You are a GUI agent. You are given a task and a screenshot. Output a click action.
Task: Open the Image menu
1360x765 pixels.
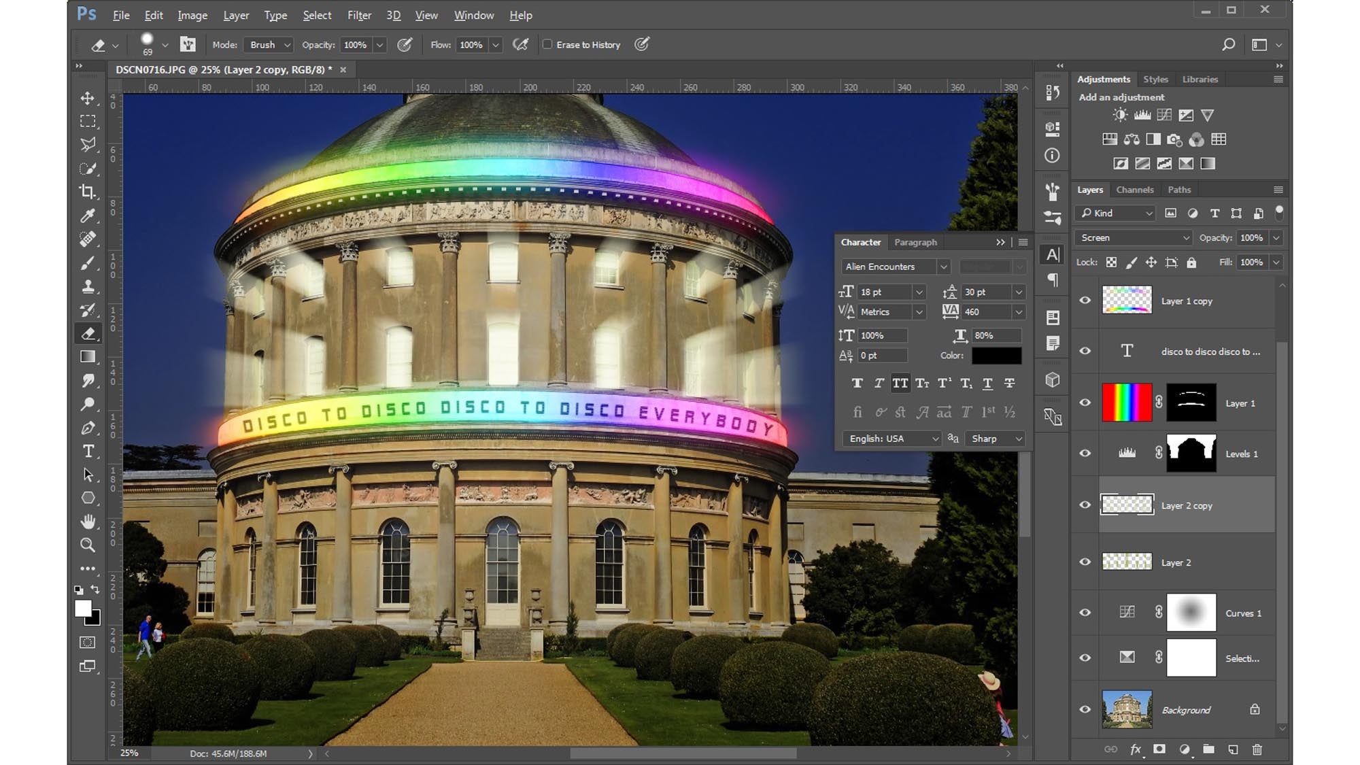[192, 15]
